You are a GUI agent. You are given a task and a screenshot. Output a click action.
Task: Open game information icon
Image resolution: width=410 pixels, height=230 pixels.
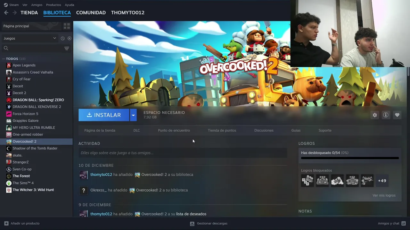pyautogui.click(x=386, y=115)
